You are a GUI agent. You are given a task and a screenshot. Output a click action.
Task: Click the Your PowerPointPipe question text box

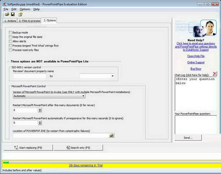point(196,125)
